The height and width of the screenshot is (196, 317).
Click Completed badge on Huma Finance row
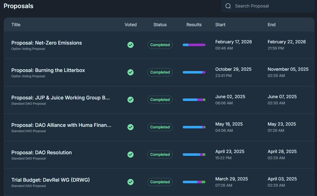pos(160,127)
